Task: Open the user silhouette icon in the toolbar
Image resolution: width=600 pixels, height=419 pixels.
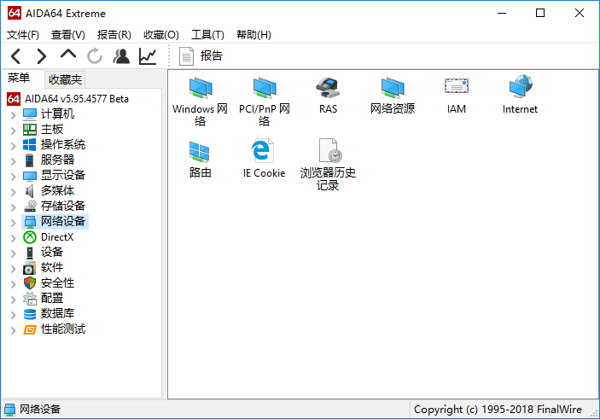Action: 121,56
